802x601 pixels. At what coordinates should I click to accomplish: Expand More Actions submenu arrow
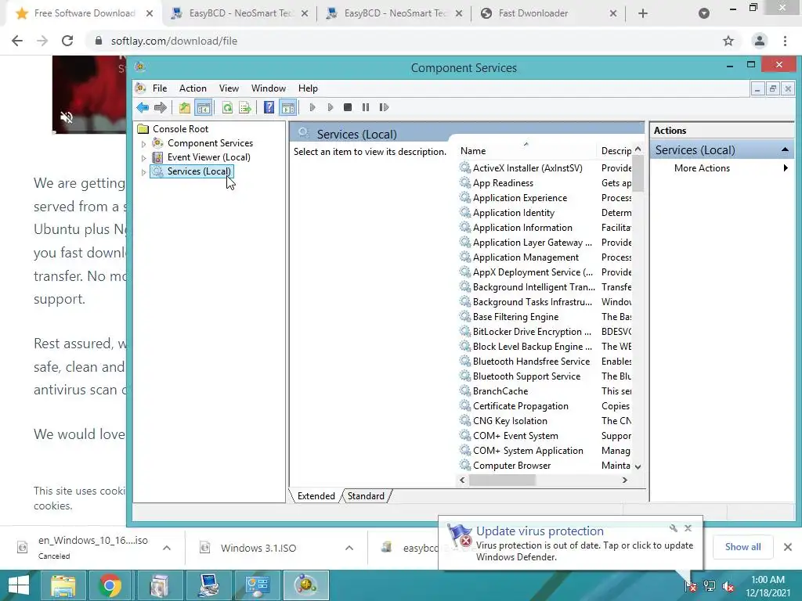(x=786, y=167)
